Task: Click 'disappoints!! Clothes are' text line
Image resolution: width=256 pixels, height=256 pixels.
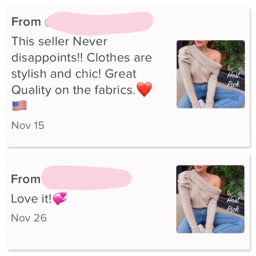Action: click(82, 58)
